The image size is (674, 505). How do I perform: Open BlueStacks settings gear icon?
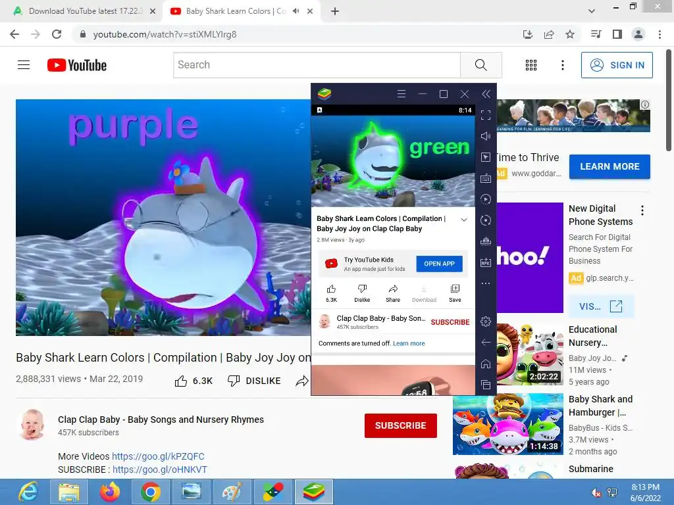[486, 322]
